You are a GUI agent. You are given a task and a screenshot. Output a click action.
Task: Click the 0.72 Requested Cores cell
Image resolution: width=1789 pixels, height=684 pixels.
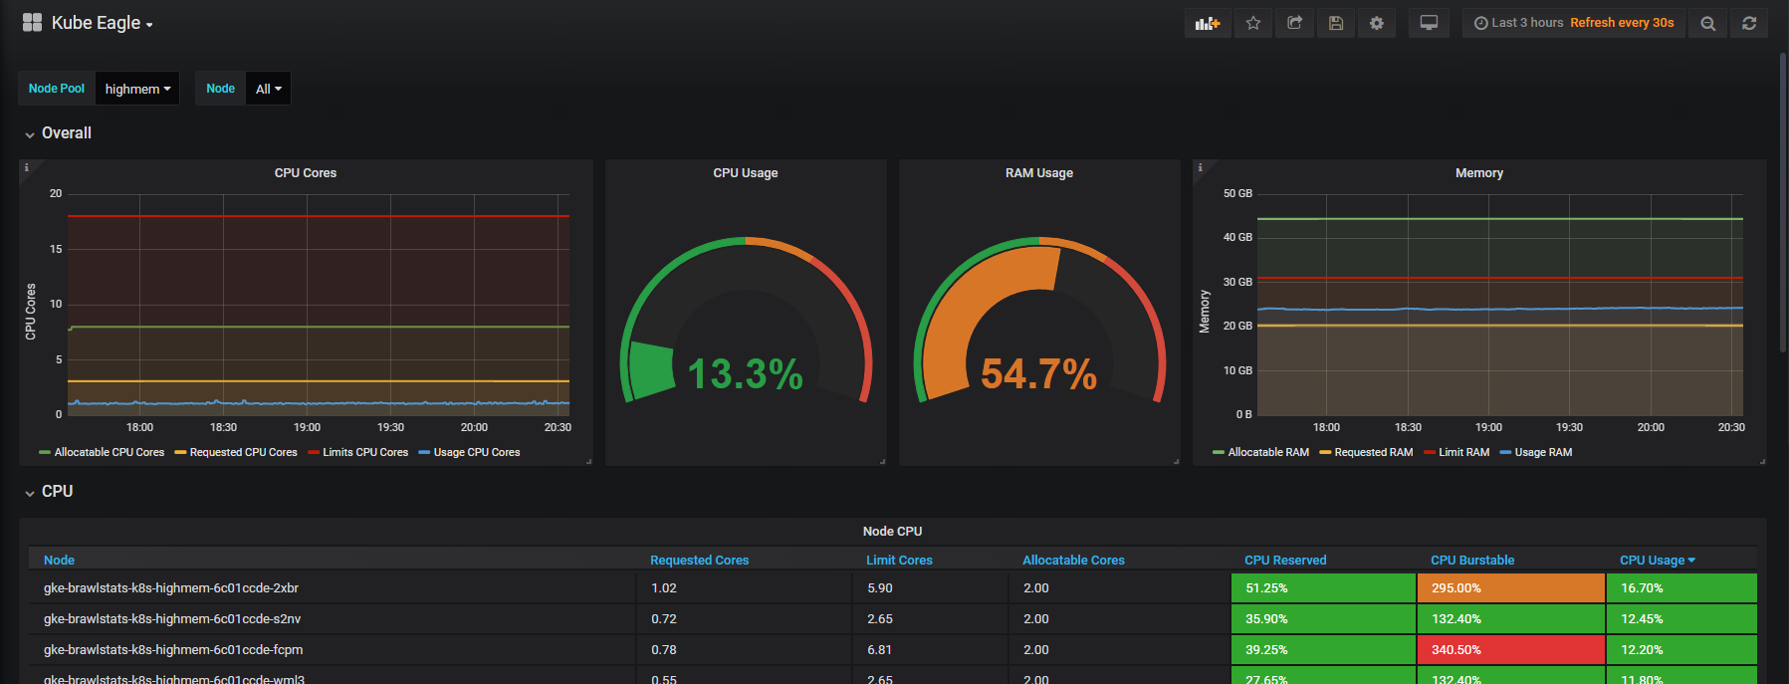point(745,619)
